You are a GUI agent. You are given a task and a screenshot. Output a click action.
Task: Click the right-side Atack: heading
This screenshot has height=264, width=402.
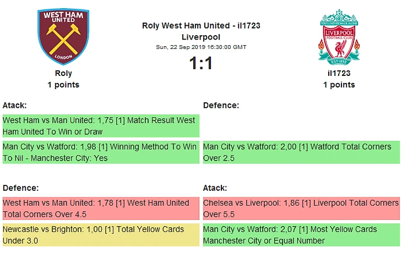[215, 188]
